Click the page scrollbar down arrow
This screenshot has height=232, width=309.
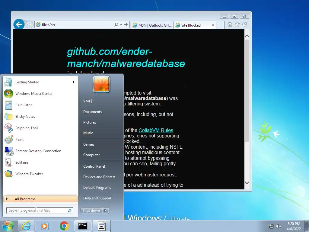coord(247,183)
